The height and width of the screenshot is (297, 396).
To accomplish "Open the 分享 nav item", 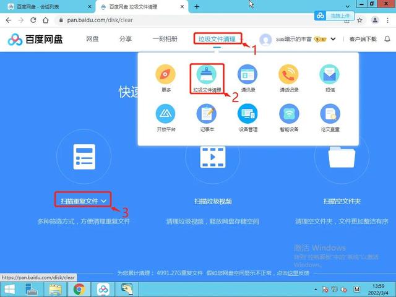I will click(126, 39).
